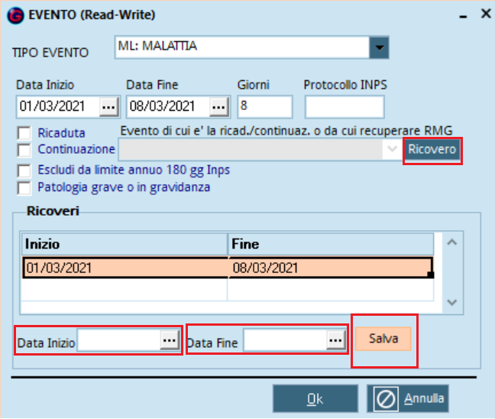
Task: Minimize the EVENTO window
Action: (463, 16)
